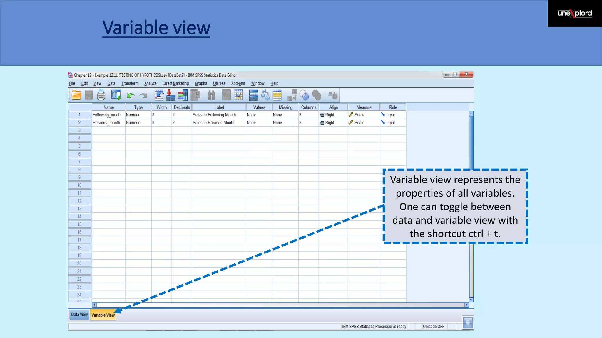
Task: Click the green Undo arrow icon
Action: point(130,95)
